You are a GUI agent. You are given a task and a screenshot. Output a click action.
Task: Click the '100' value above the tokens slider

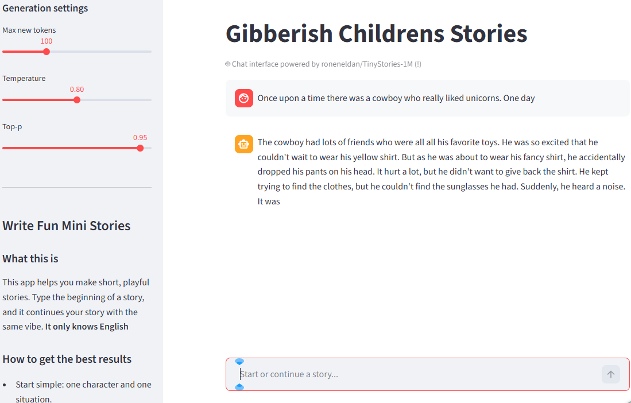pos(46,41)
